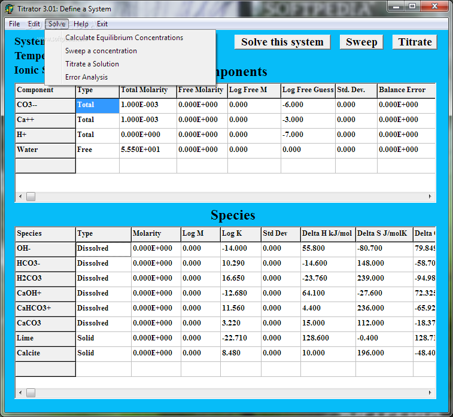Click Type cell 'Free' for Water
Screen dimensions: 453x417
pos(98,151)
